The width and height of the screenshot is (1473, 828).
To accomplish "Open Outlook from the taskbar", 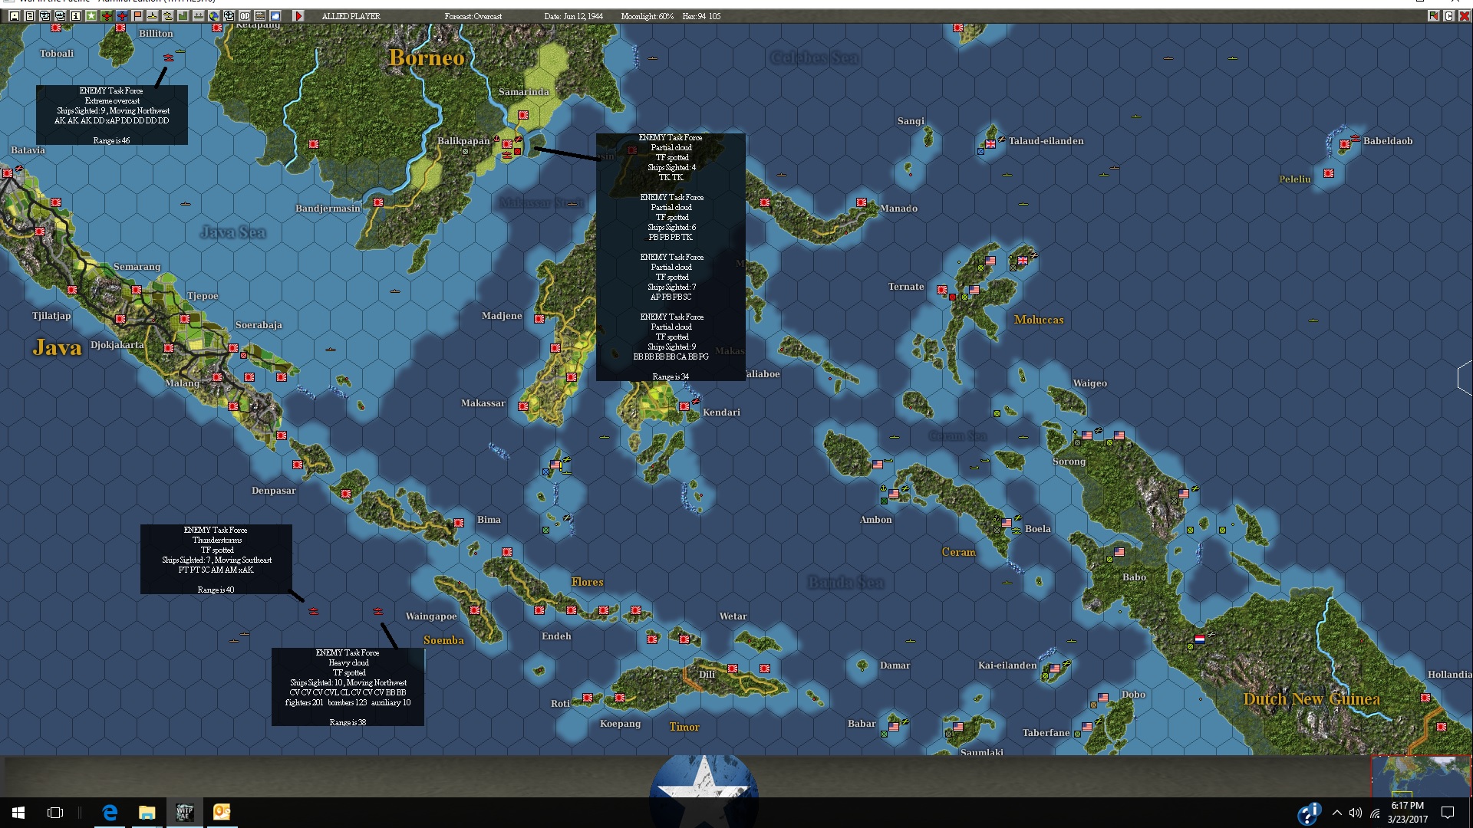I will tap(222, 813).
